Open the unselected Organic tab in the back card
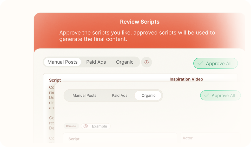This screenshot has width=251, height=147. pyautogui.click(x=125, y=62)
